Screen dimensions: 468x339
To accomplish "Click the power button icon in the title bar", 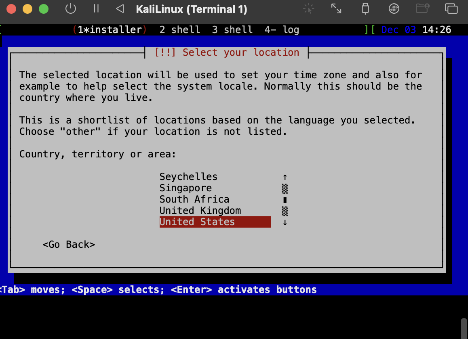I will point(71,8).
